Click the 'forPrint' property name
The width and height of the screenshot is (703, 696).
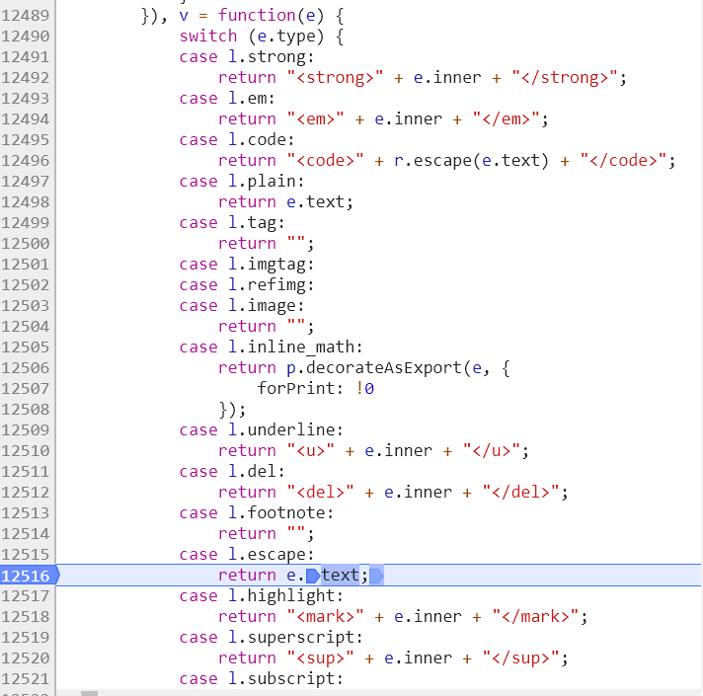click(296, 388)
